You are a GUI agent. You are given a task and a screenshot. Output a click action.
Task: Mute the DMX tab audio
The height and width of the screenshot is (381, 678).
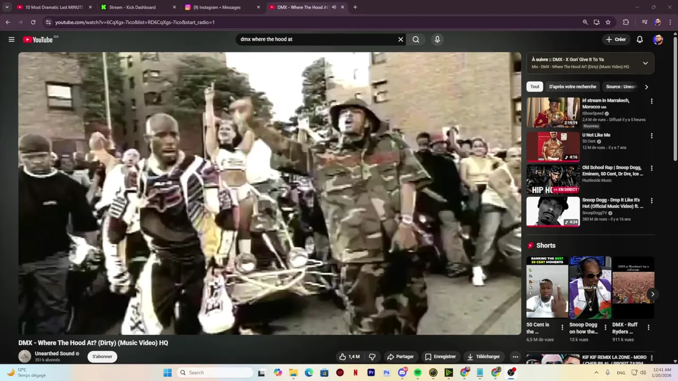point(334,7)
